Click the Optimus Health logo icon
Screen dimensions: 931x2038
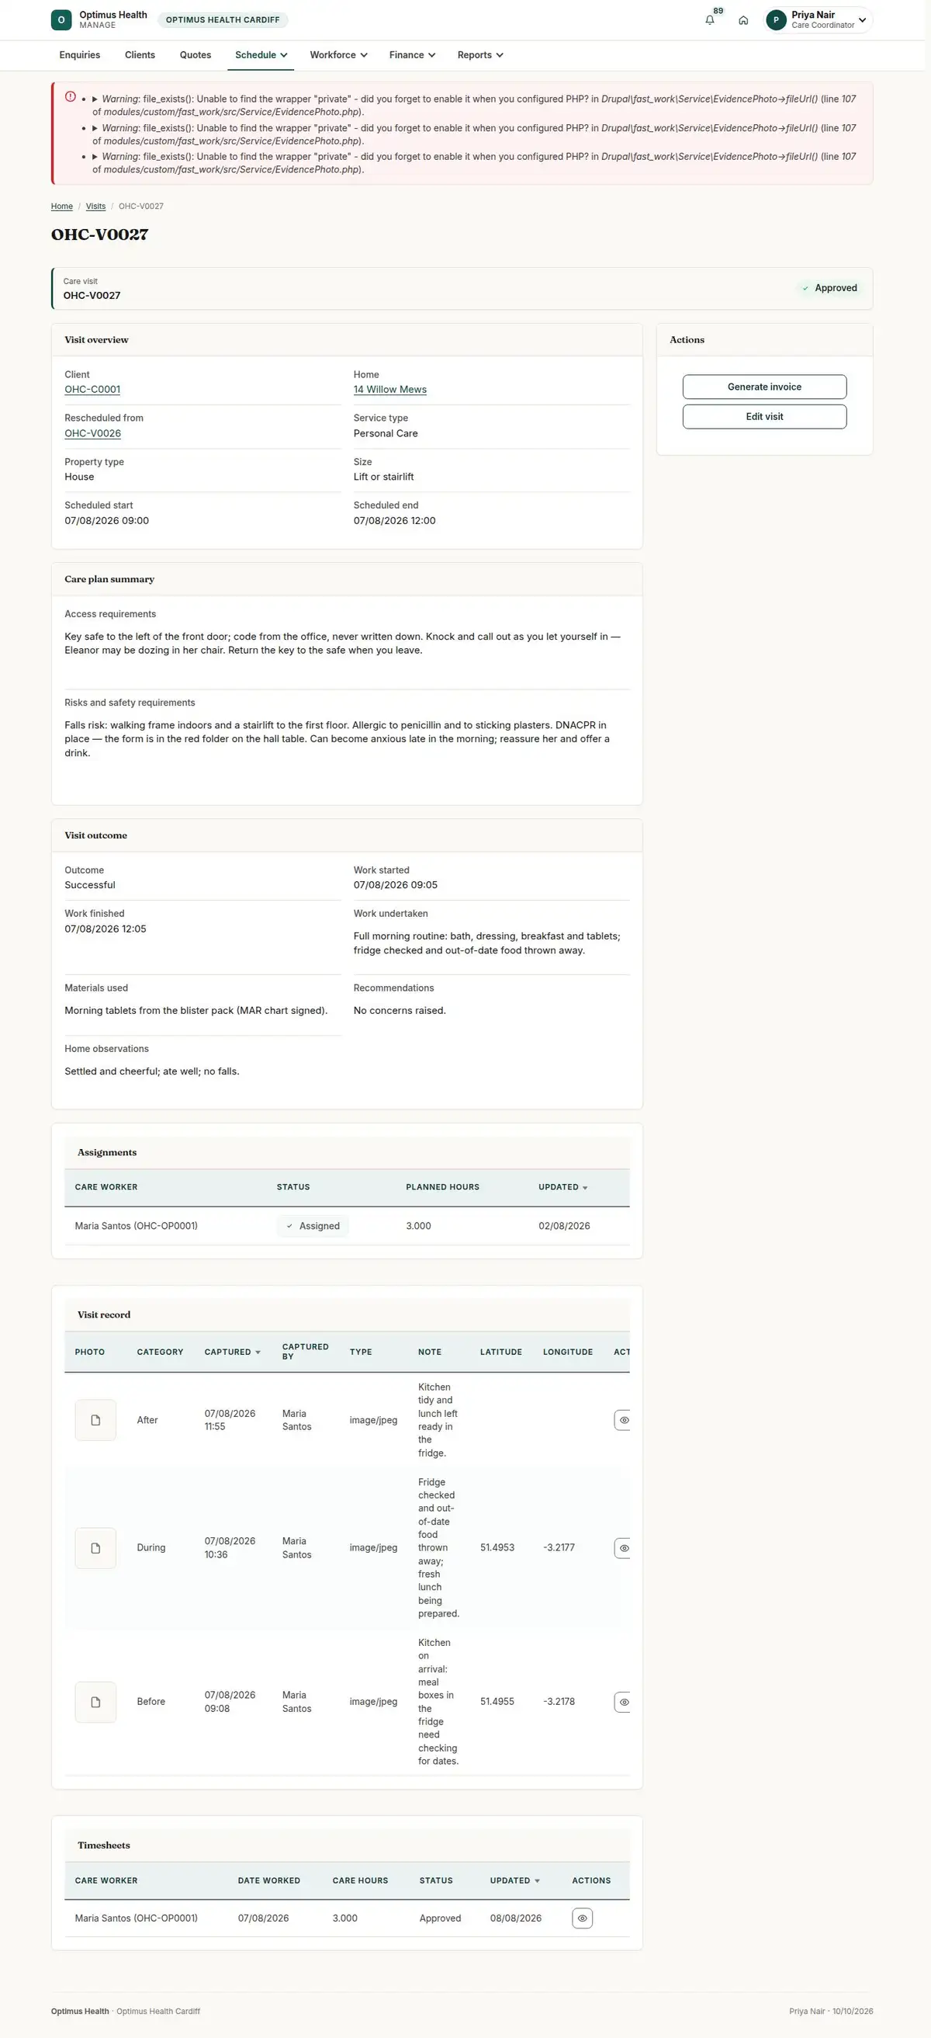pos(61,19)
